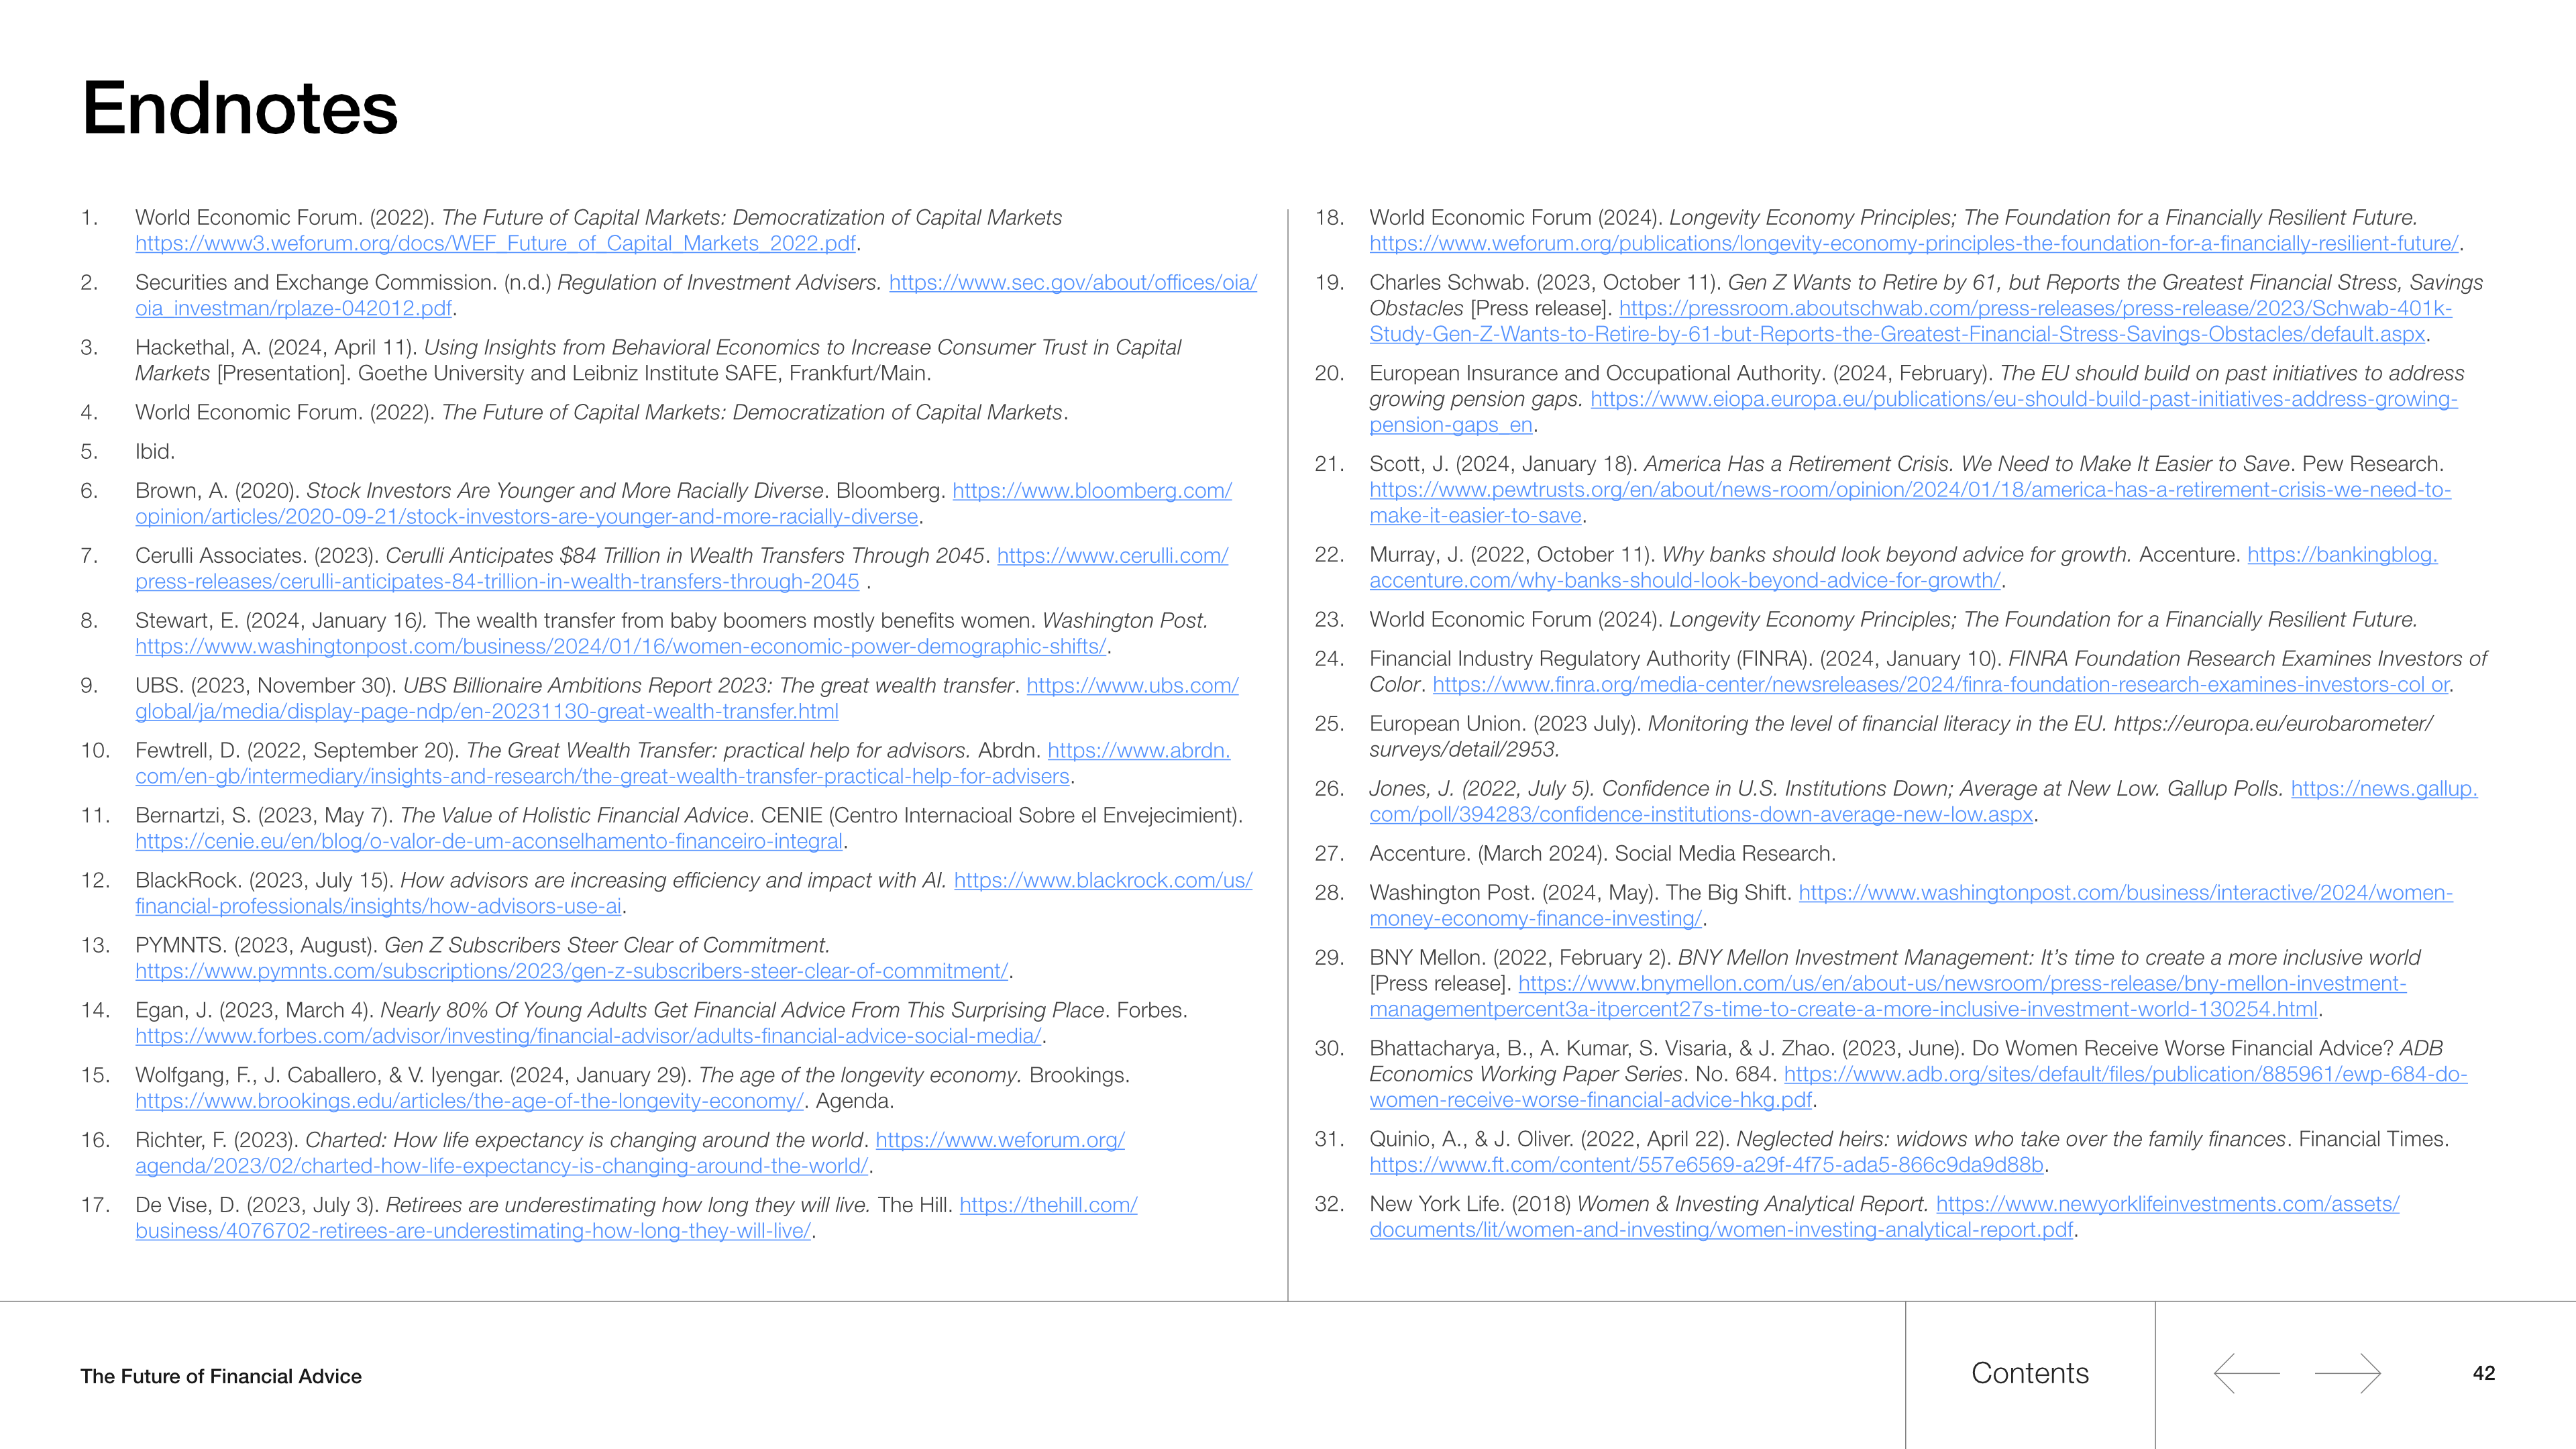Follow the Bloomberg stock investors article link
2576x1449 pixels.
click(526, 517)
